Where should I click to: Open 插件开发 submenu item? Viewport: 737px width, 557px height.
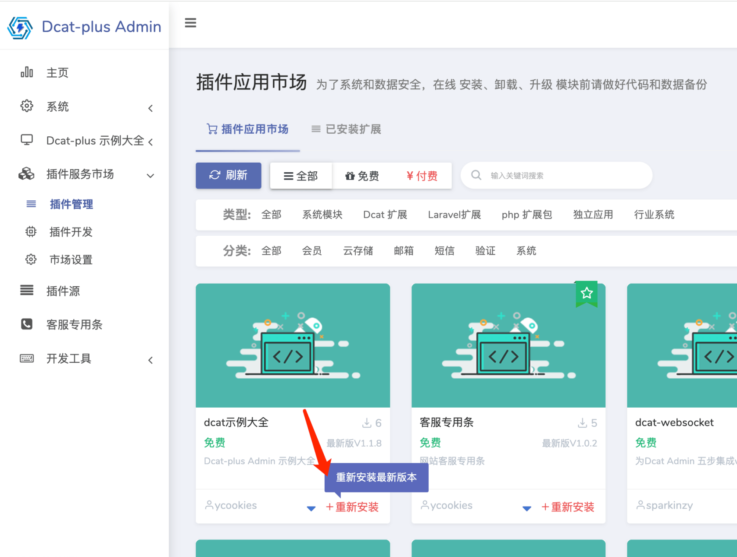[71, 232]
